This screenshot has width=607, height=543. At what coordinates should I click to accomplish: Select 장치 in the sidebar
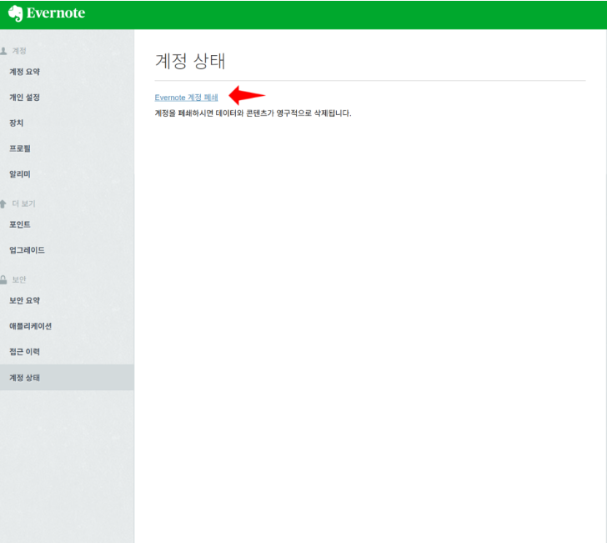(x=17, y=123)
